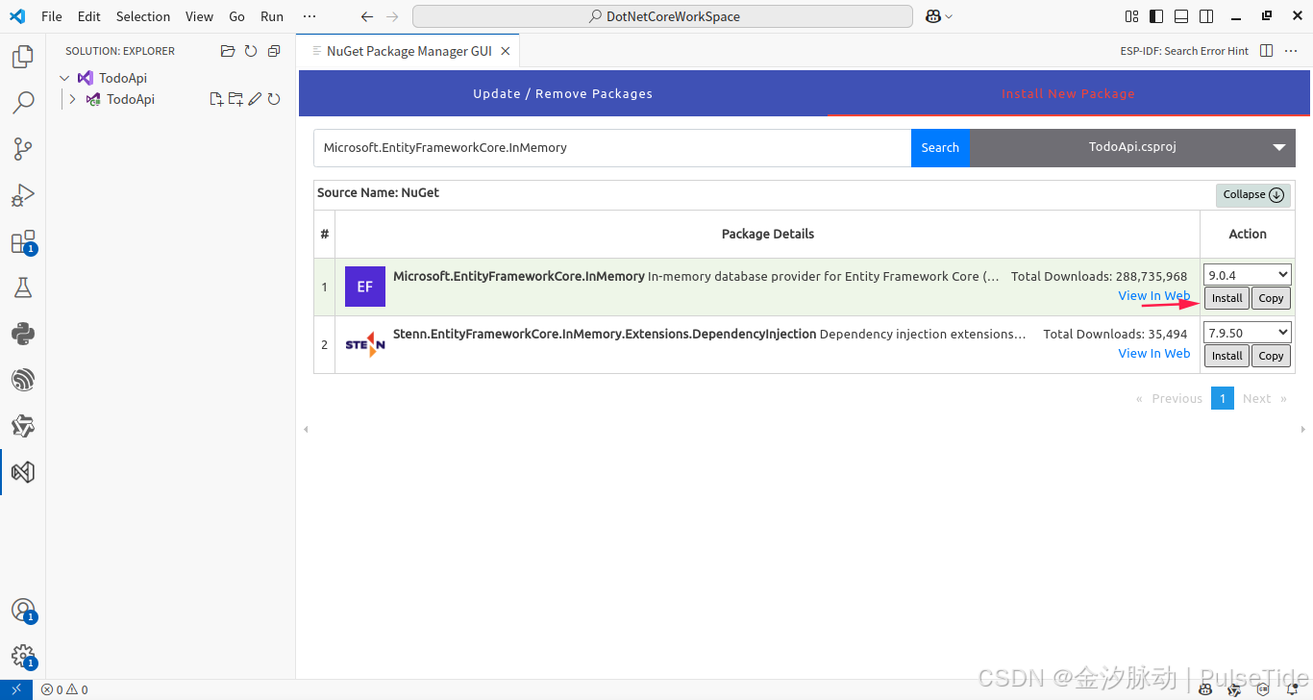Go back with the navigation arrow
This screenshot has height=700, width=1313.
(367, 16)
